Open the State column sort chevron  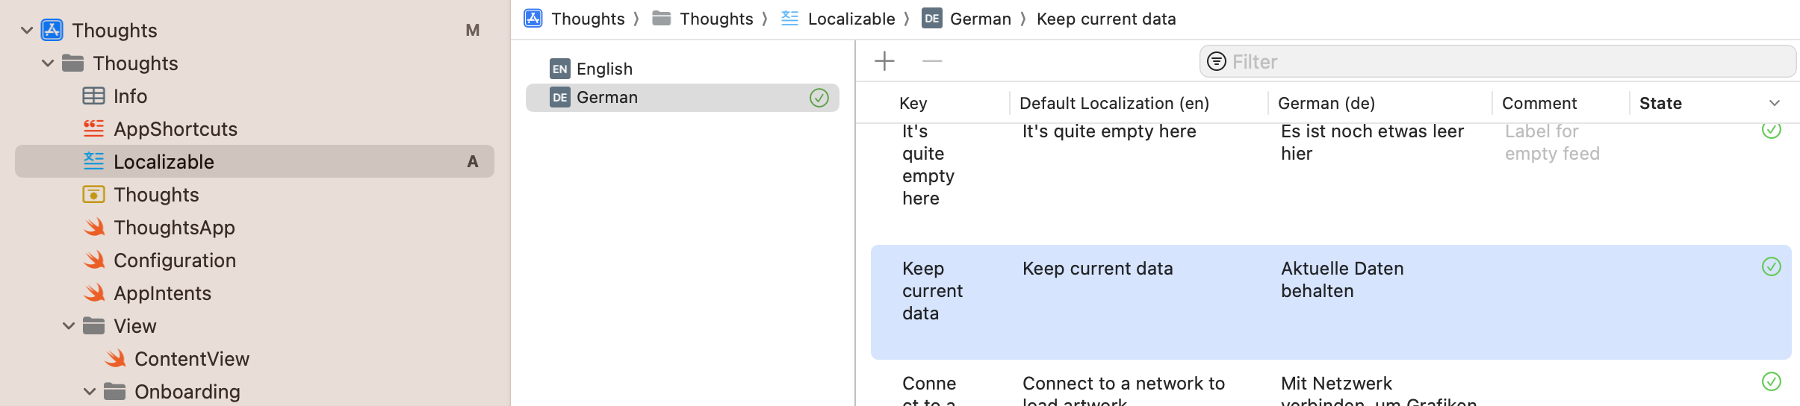[x=1775, y=103]
